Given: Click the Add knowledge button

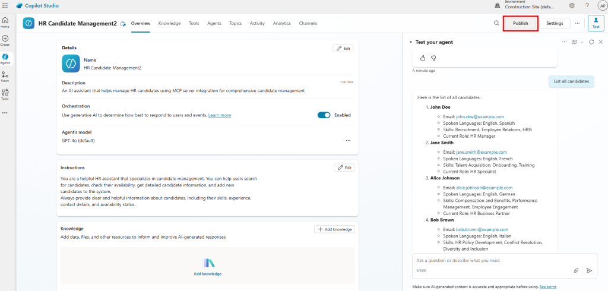Looking at the screenshot, I should (334, 229).
